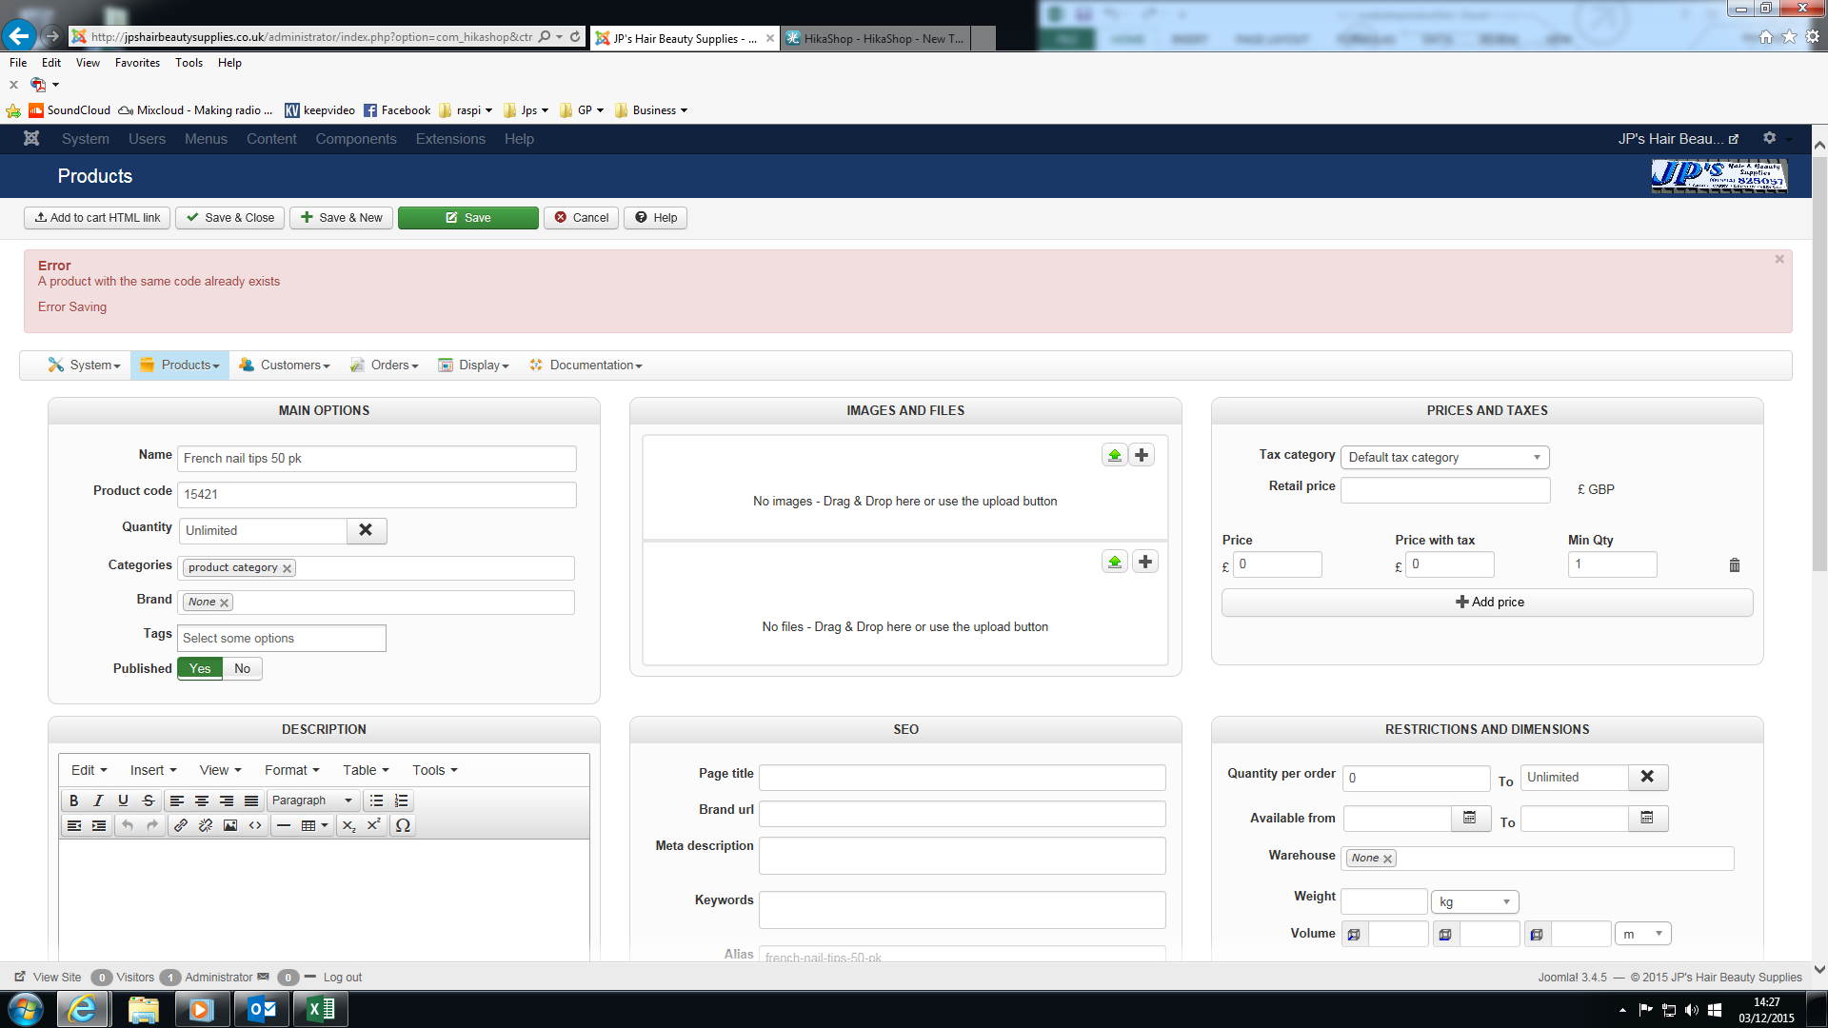Insert special character with omega icon
1828x1028 pixels.
coord(403,825)
